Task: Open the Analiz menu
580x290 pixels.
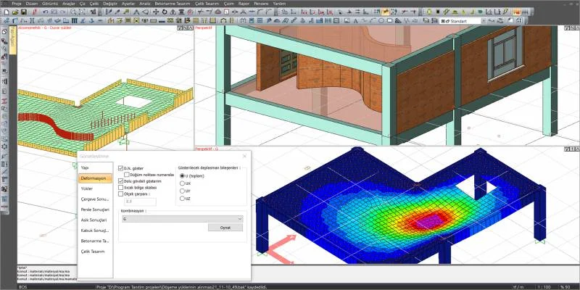Action: pos(144,4)
